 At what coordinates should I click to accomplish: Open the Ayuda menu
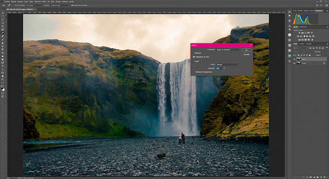(71, 1)
